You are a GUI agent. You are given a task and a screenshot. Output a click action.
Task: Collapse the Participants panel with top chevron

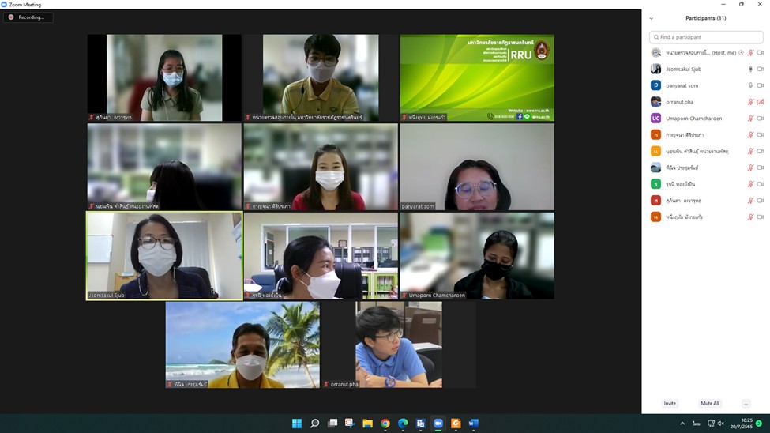652,19
